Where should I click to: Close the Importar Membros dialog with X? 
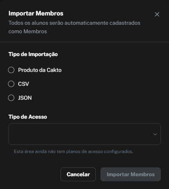pos(157,14)
